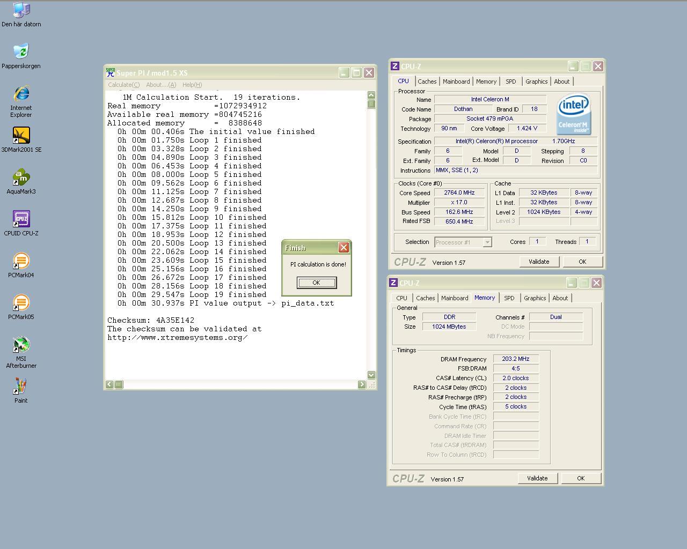Switch to SPD tab in top CPU-Z
The height and width of the screenshot is (549, 687).
pyautogui.click(x=511, y=81)
